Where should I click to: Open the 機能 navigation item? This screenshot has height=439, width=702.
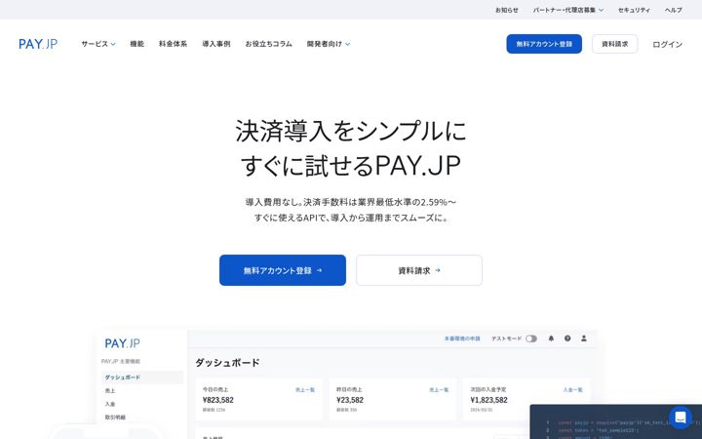click(137, 44)
